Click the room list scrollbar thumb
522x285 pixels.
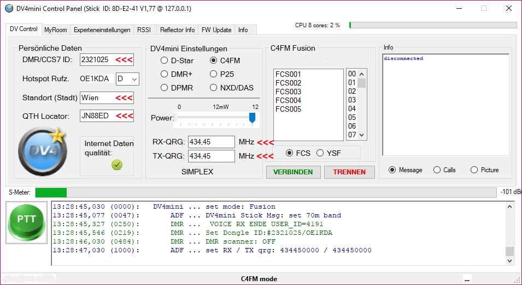pos(362,83)
